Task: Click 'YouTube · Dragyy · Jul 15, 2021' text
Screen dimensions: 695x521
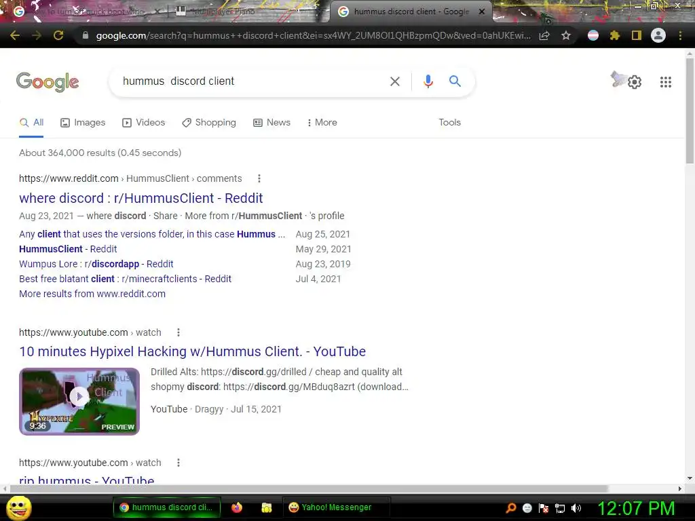Action: [x=216, y=409]
